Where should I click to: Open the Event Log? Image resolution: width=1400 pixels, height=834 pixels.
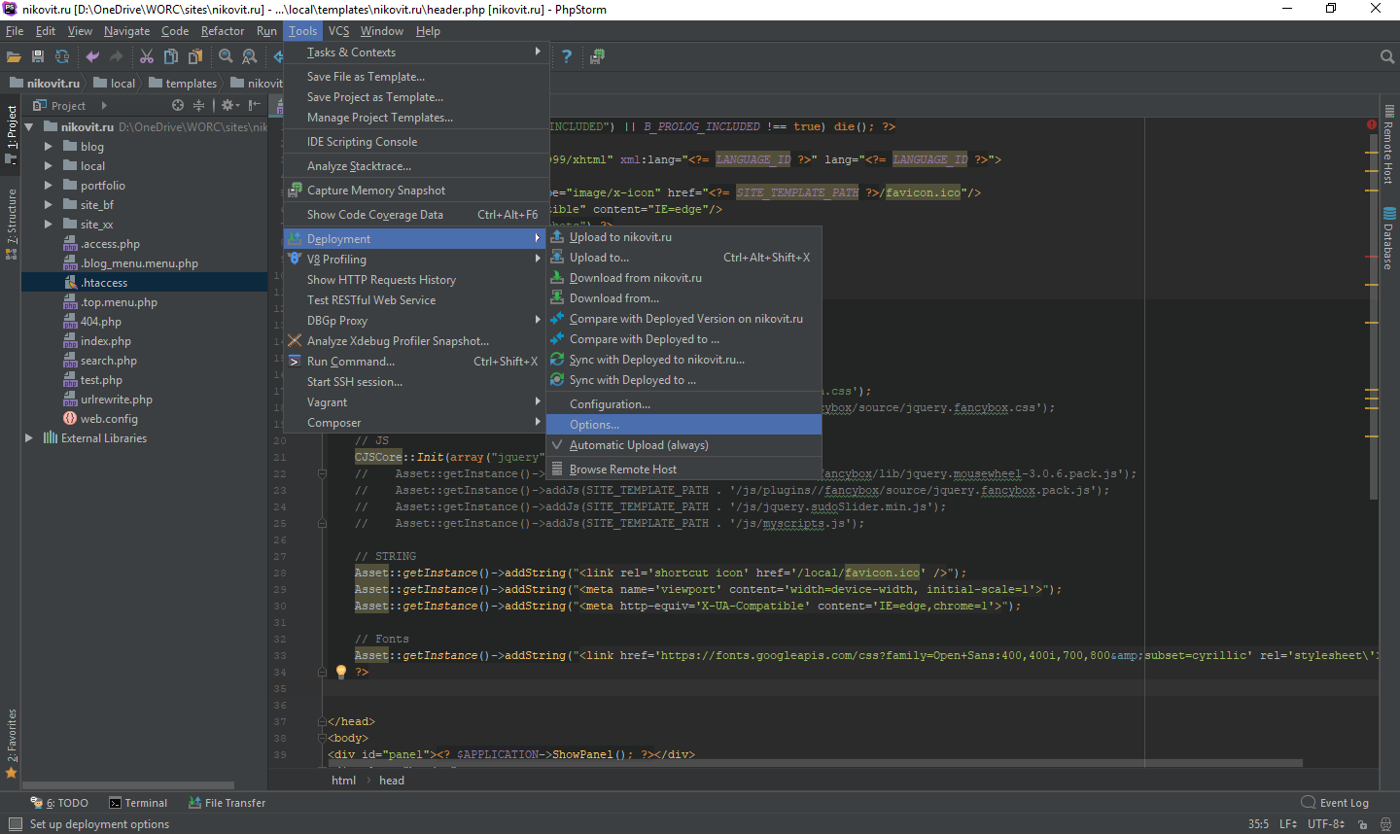1335,803
